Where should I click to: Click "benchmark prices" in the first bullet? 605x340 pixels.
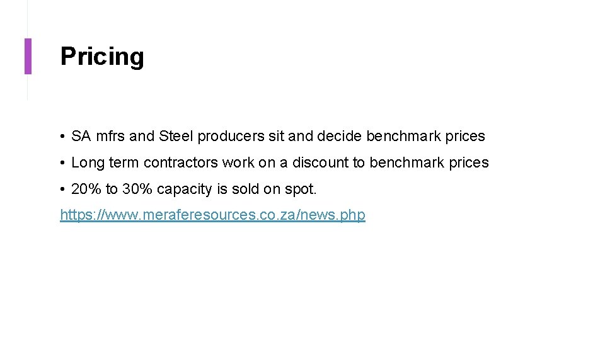[x=425, y=136]
